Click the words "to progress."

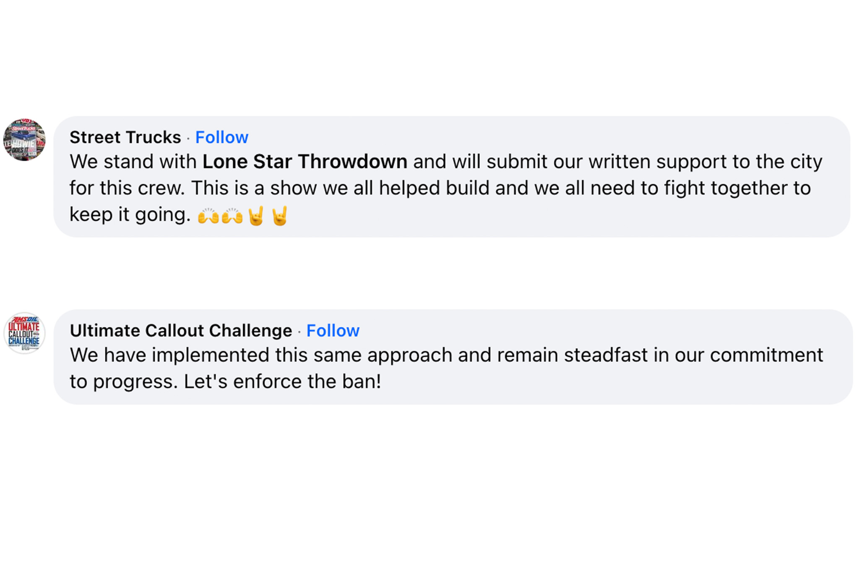pyautogui.click(x=124, y=382)
